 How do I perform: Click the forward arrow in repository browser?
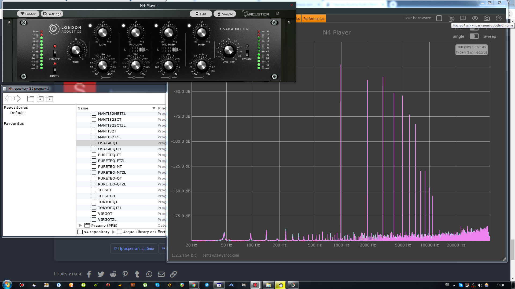point(17,98)
